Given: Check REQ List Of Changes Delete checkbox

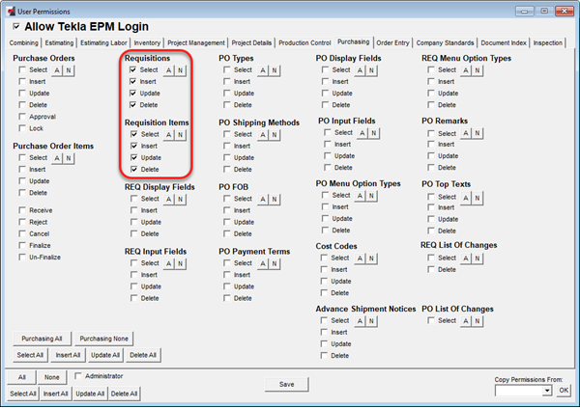Looking at the screenshot, I should pos(431,269).
